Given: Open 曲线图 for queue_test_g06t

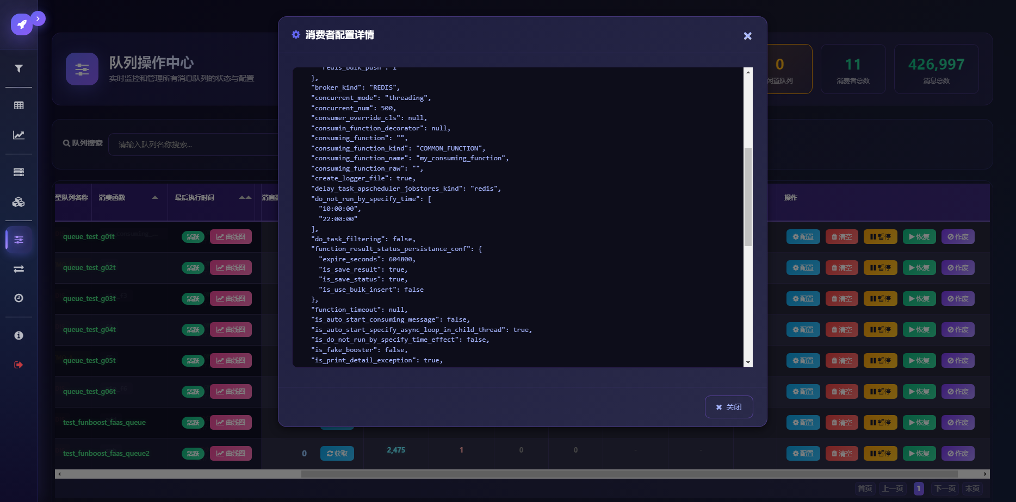Looking at the screenshot, I should [231, 392].
